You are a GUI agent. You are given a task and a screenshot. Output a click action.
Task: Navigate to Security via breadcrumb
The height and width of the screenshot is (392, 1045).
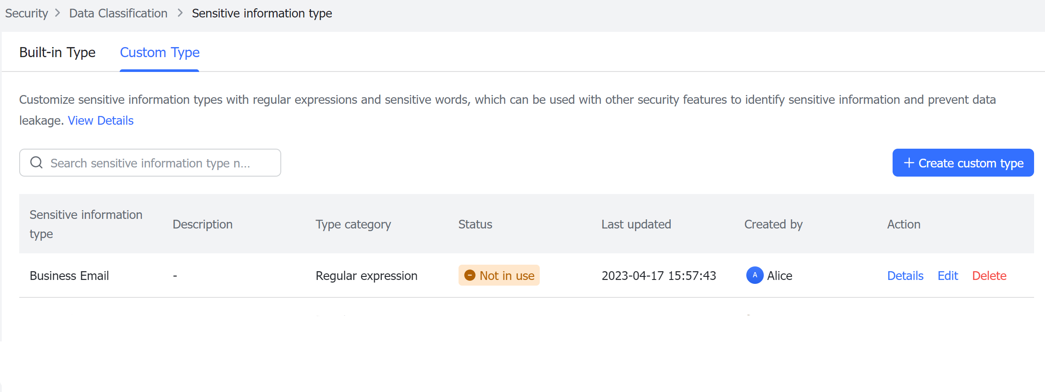(x=26, y=13)
